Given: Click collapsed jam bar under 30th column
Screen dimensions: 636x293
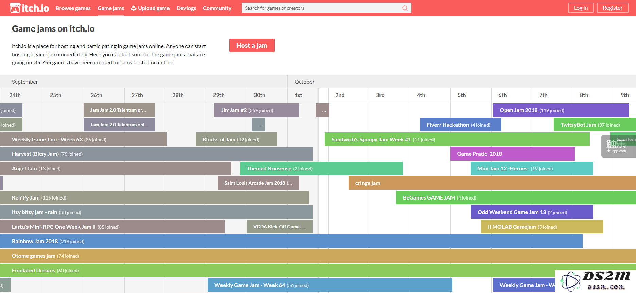Looking at the screenshot, I should (259, 125).
